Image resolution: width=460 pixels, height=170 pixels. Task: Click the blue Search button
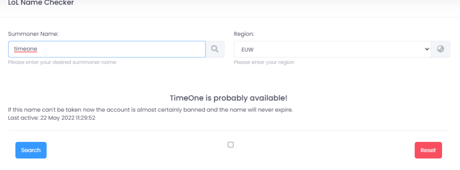31,150
